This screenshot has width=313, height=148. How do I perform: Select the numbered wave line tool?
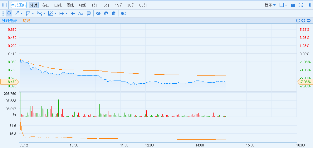click(x=39, y=14)
